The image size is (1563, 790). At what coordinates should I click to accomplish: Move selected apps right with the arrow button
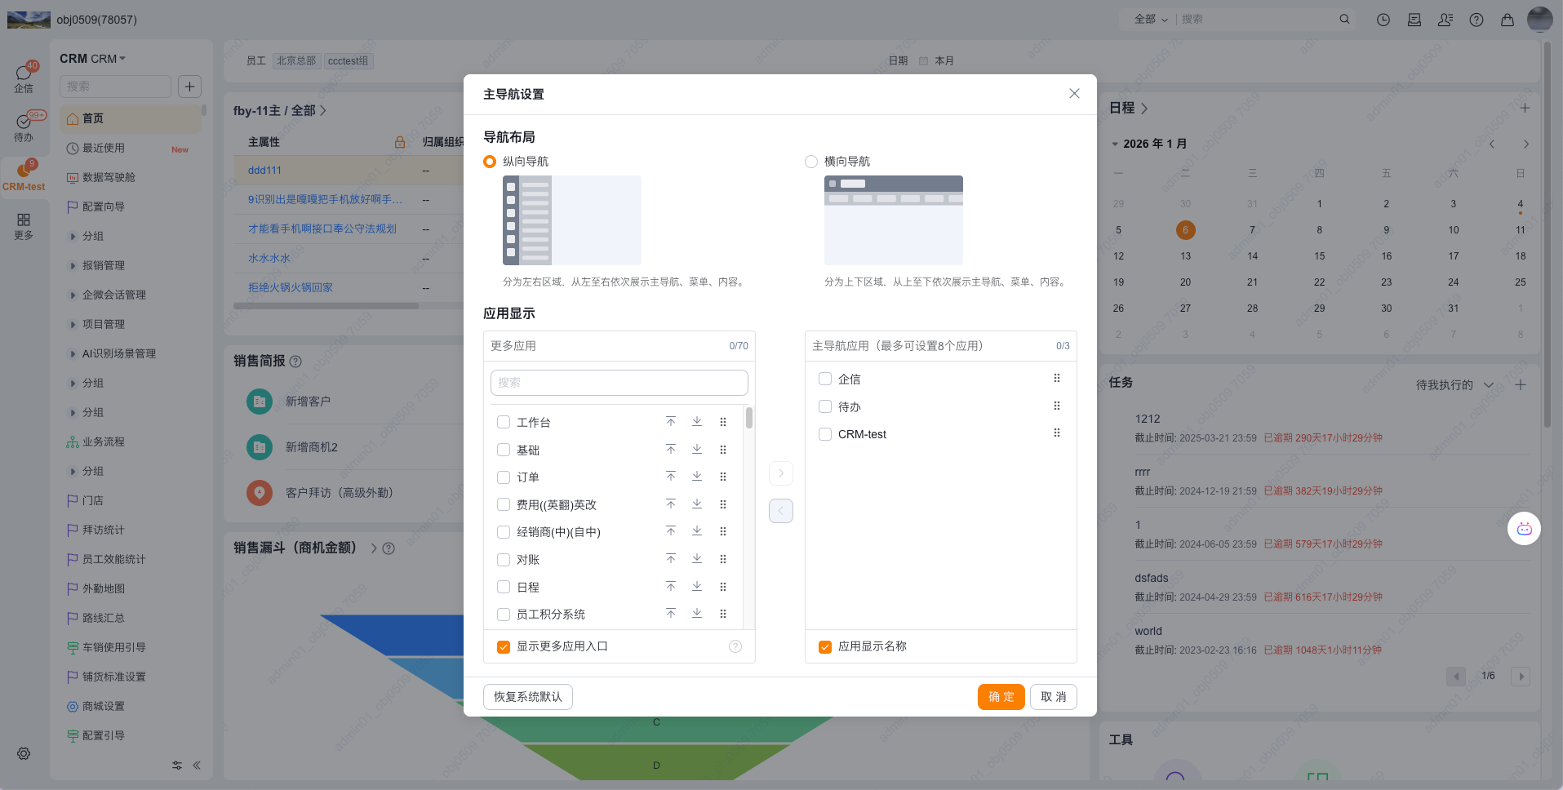(781, 473)
